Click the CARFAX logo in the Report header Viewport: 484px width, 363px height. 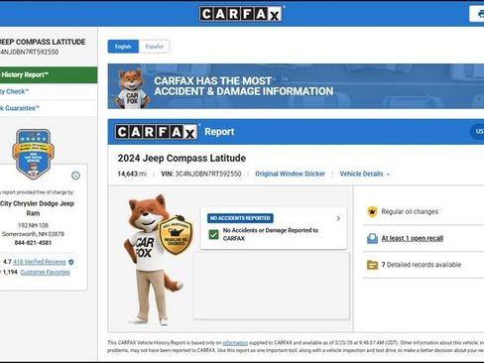[x=156, y=132]
